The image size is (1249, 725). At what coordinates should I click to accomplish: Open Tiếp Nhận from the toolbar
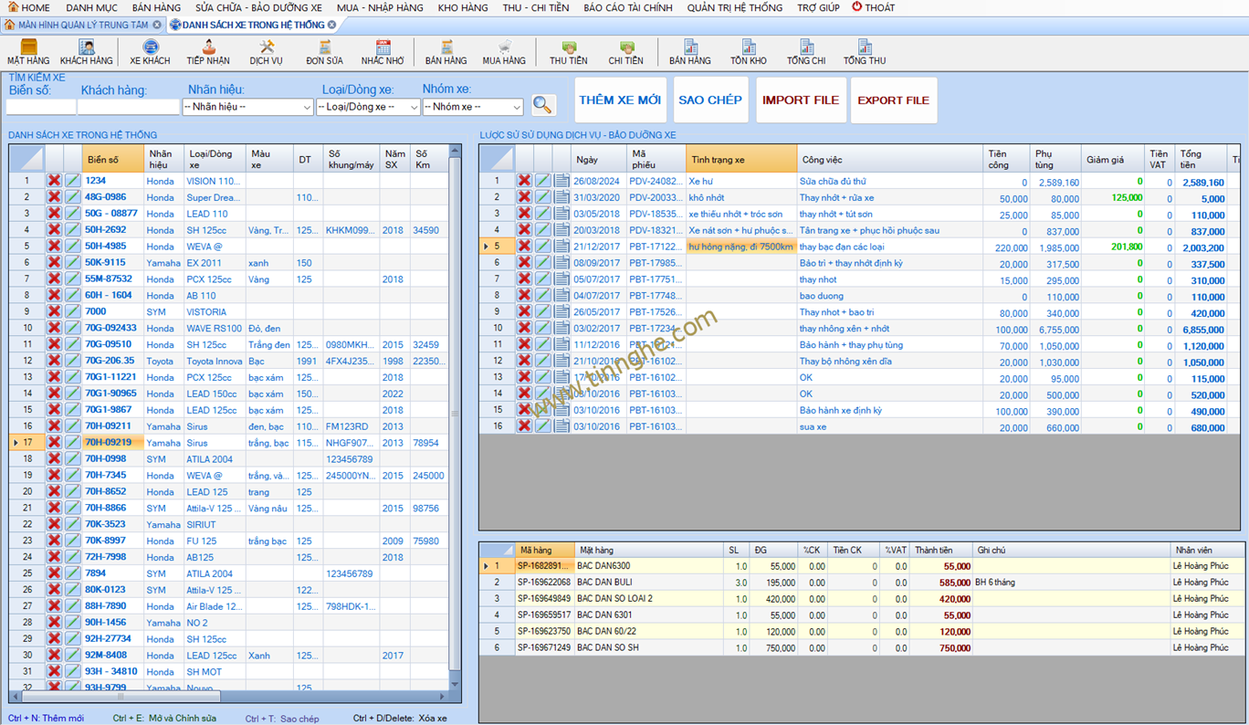click(208, 52)
